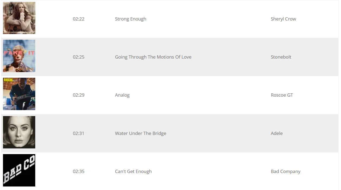Click the artist name Sheryl Crow
The image size is (341, 190).
(x=283, y=19)
